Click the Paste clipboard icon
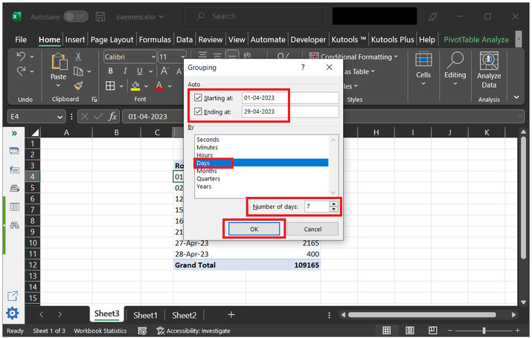The image size is (532, 338). [59, 62]
